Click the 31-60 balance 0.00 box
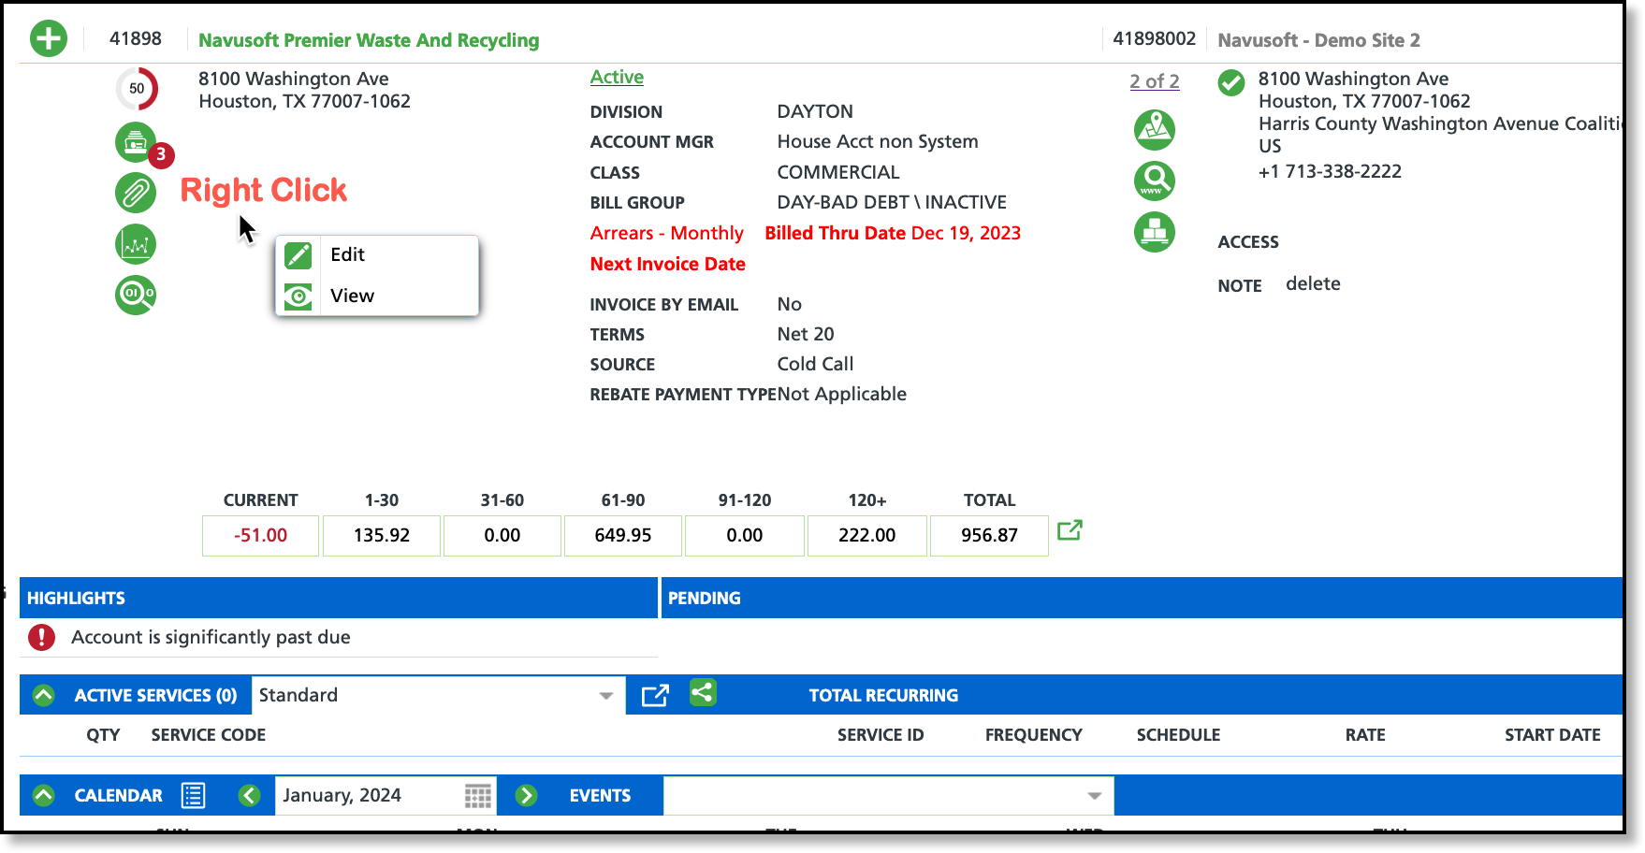 [x=502, y=536]
